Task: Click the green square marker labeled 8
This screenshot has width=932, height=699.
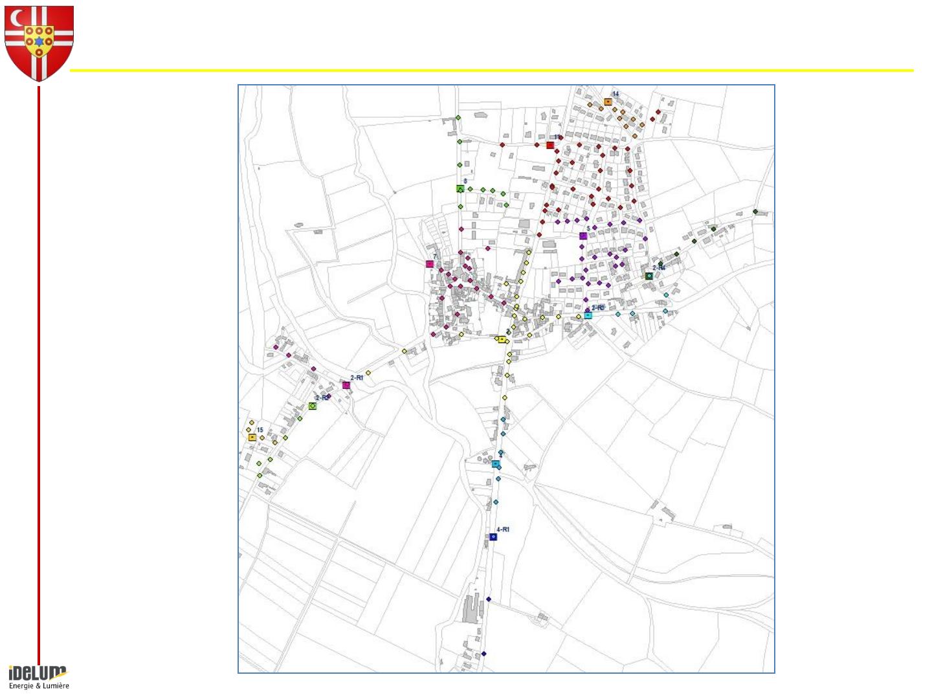Action: coord(460,189)
